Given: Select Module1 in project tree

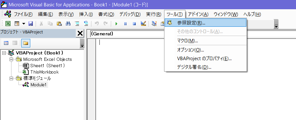Looking at the screenshot, I should point(39,85).
